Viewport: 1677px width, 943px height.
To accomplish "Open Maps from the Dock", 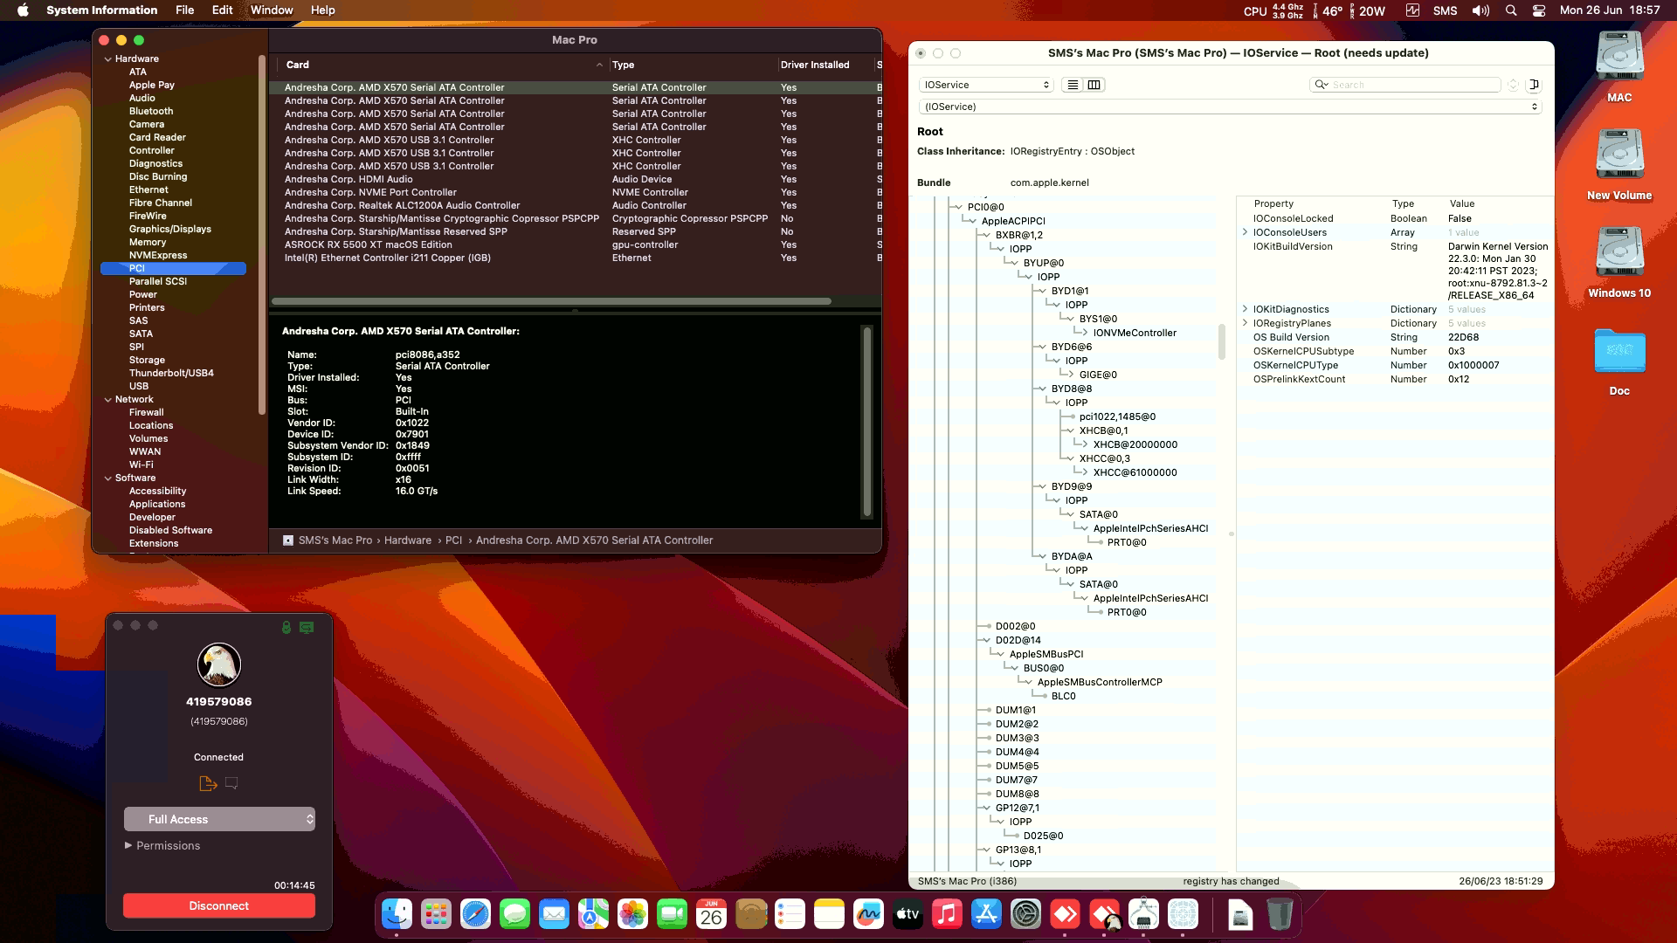I will [593, 914].
